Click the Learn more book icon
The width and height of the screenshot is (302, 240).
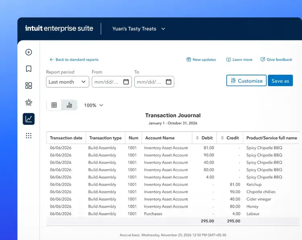click(228, 60)
